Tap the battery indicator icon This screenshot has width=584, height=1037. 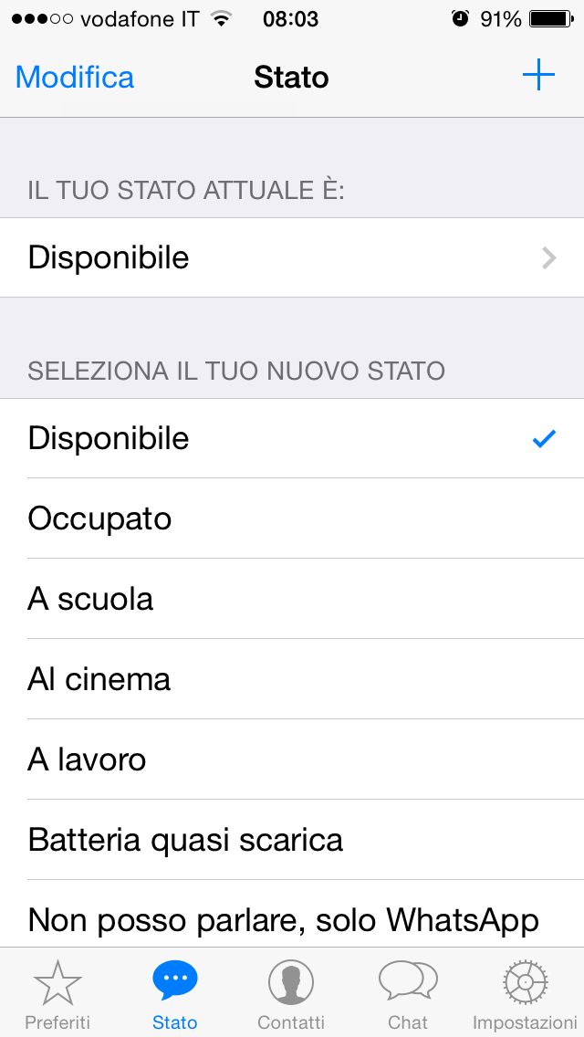tap(550, 19)
